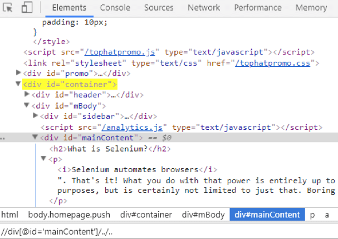Collapse the div id="mainContent" node arrow
Screen dimensions: 338x239
[x=35, y=137]
